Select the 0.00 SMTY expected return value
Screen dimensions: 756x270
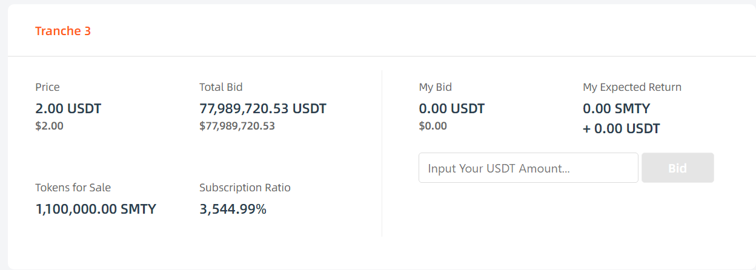click(x=616, y=109)
